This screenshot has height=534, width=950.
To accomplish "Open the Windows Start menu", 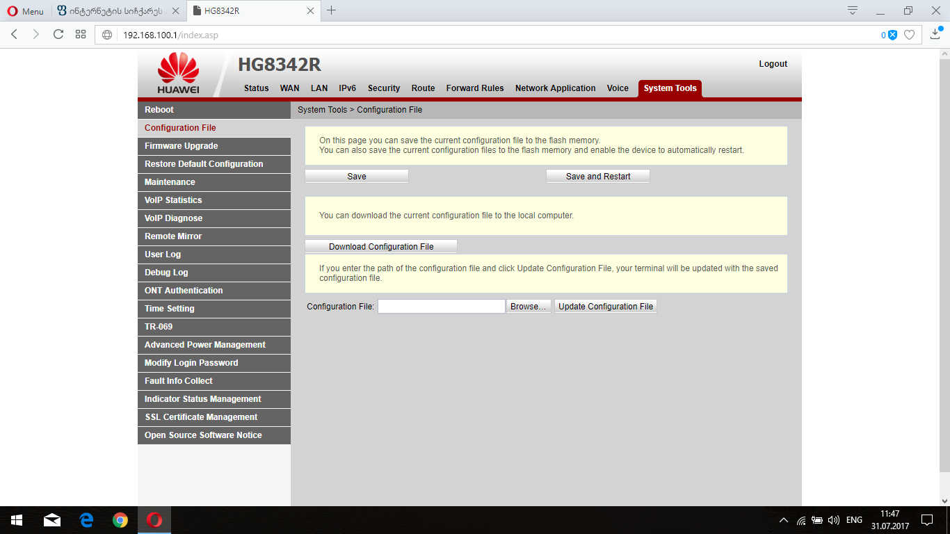I will point(17,520).
